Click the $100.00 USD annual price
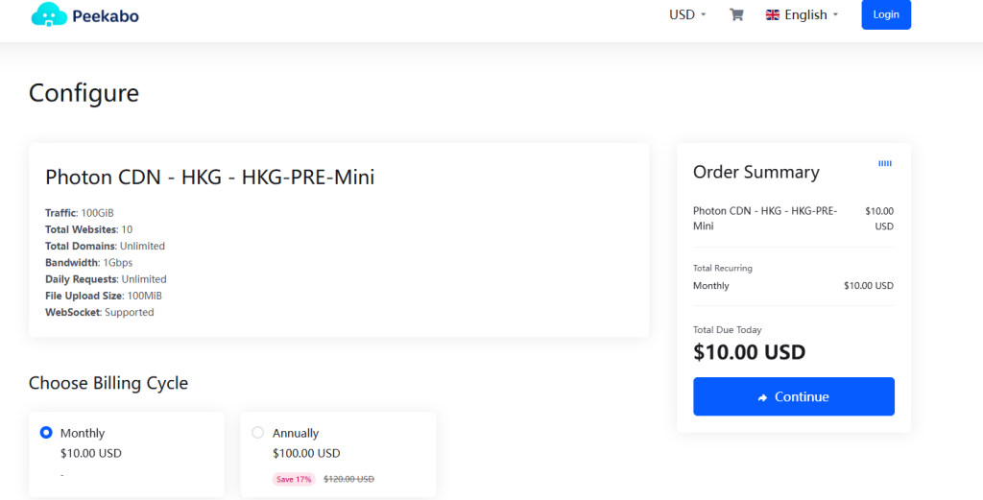Viewport: 983px width, 500px height. point(306,453)
